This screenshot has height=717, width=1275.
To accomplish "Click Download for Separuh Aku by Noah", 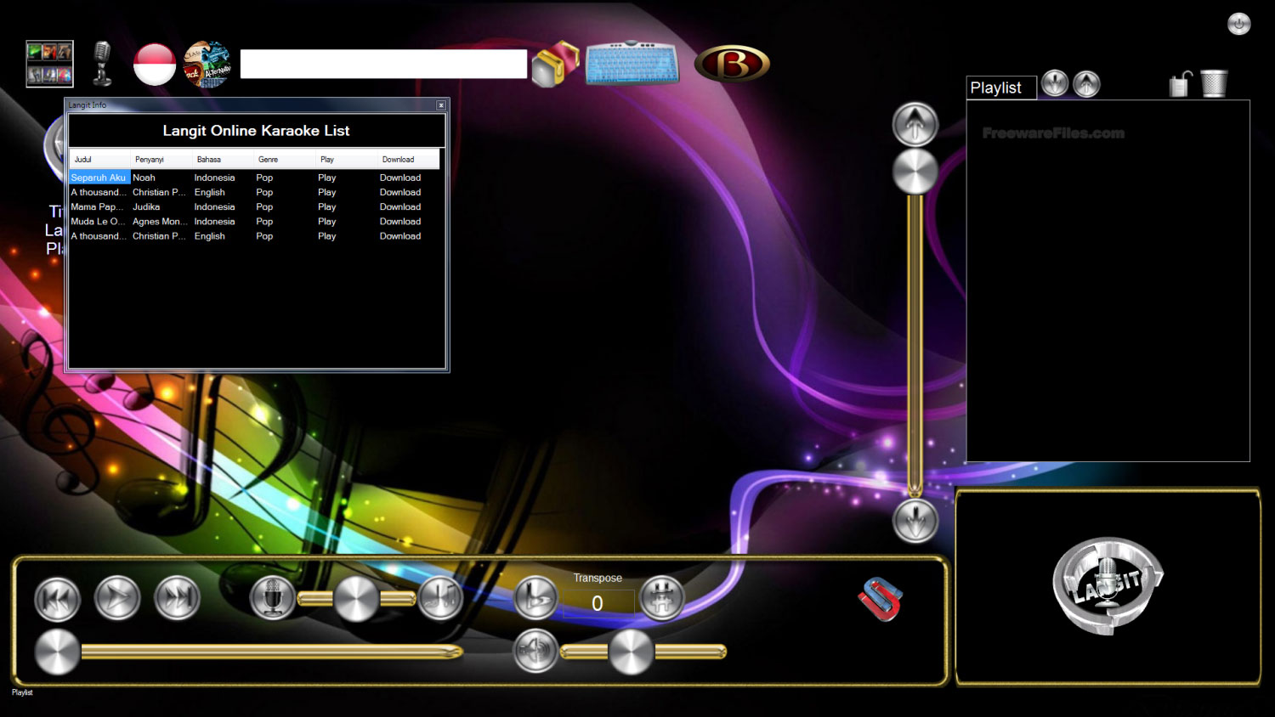I will [x=400, y=178].
